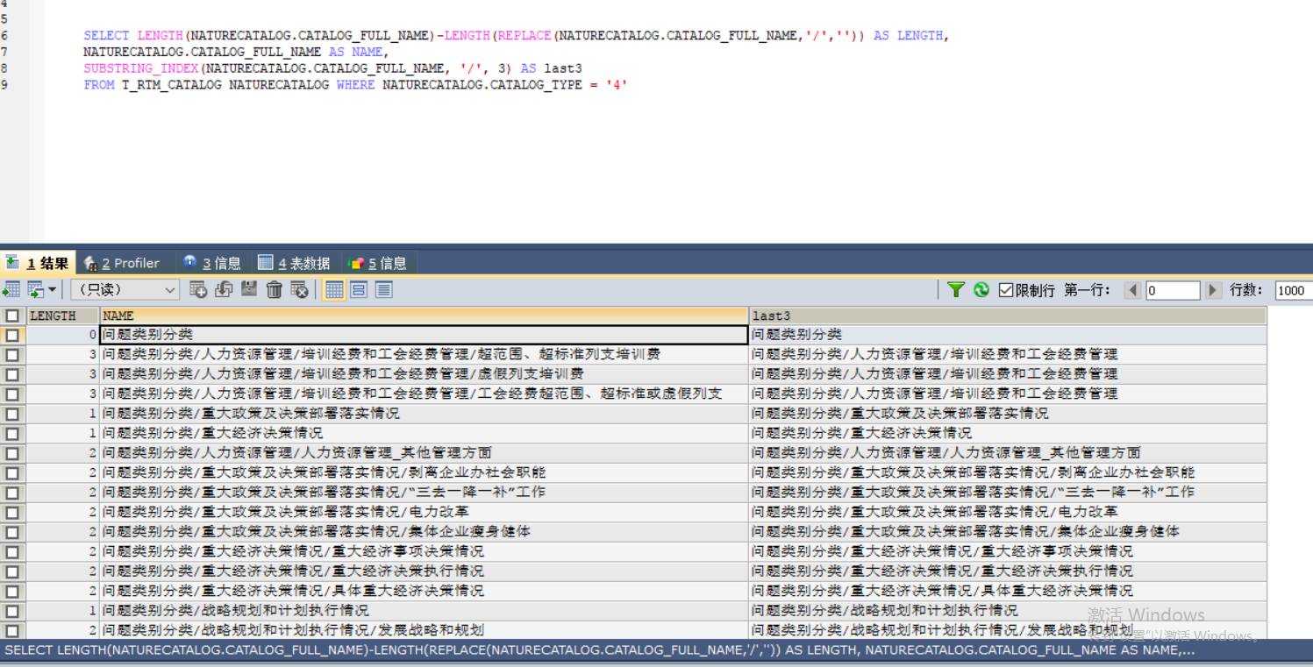This screenshot has width=1313, height=667.
Task: Check the row checkbox for 人力资源管理_其他管理方面
Action: (x=12, y=453)
